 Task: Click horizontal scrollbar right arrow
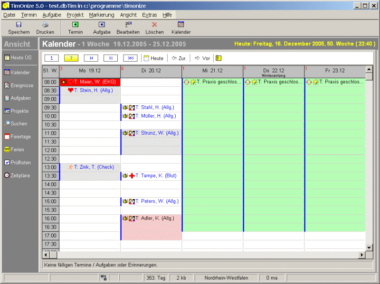362,255
